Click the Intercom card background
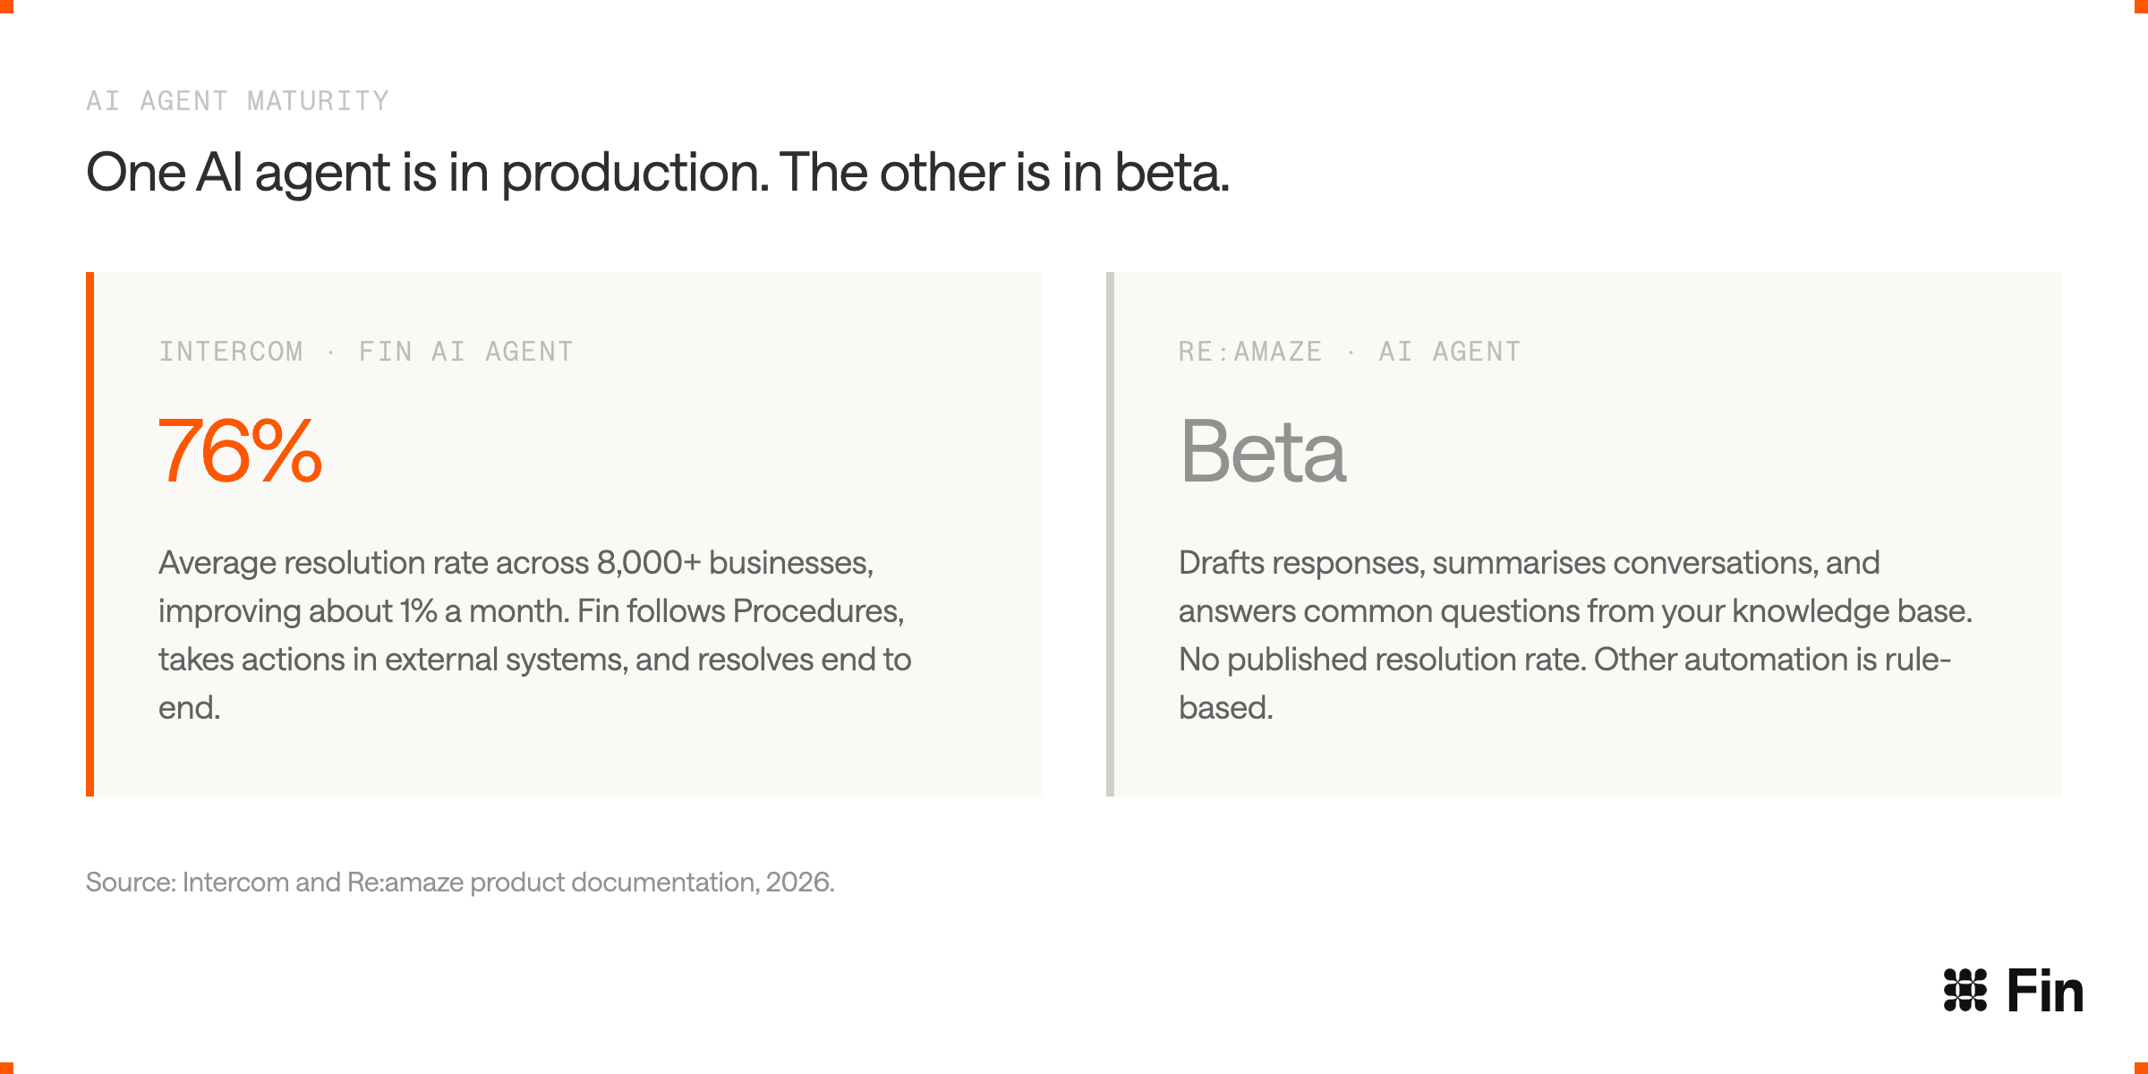This screenshot has width=2148, height=1074. point(567,534)
